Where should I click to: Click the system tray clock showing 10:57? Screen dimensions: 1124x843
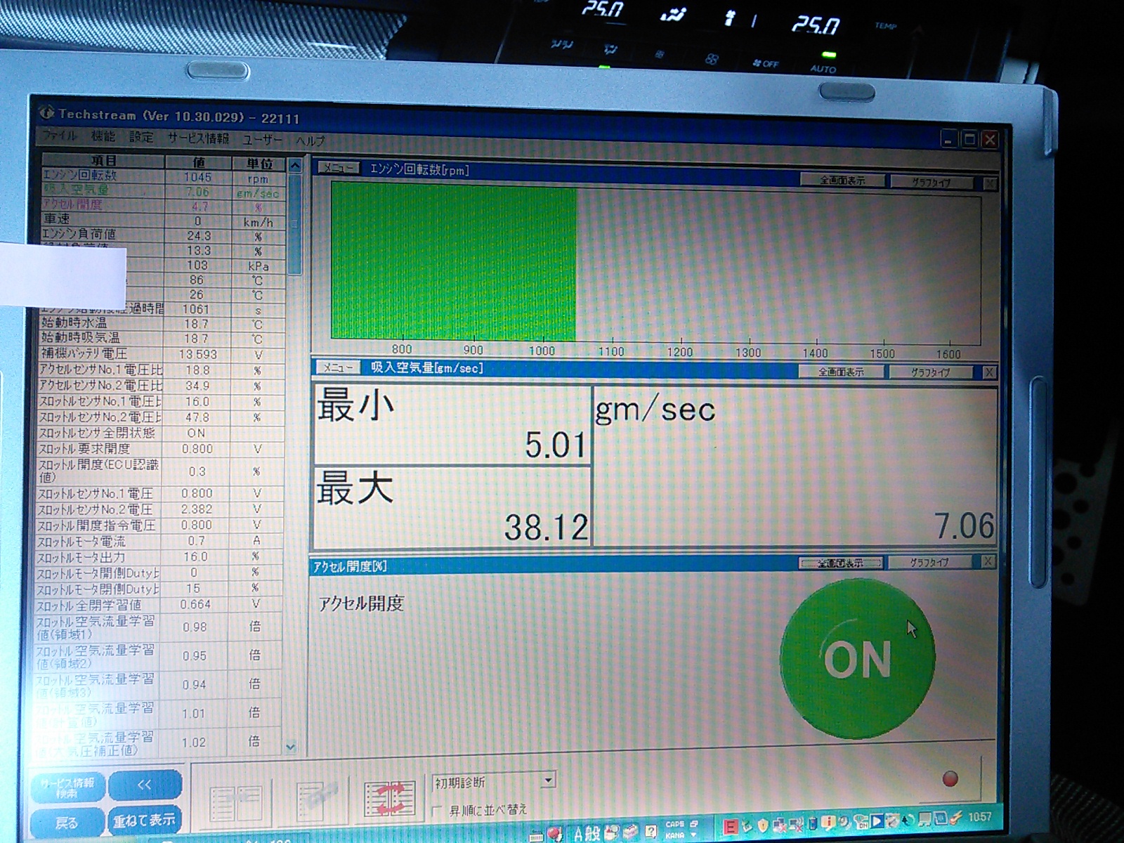coord(979,817)
